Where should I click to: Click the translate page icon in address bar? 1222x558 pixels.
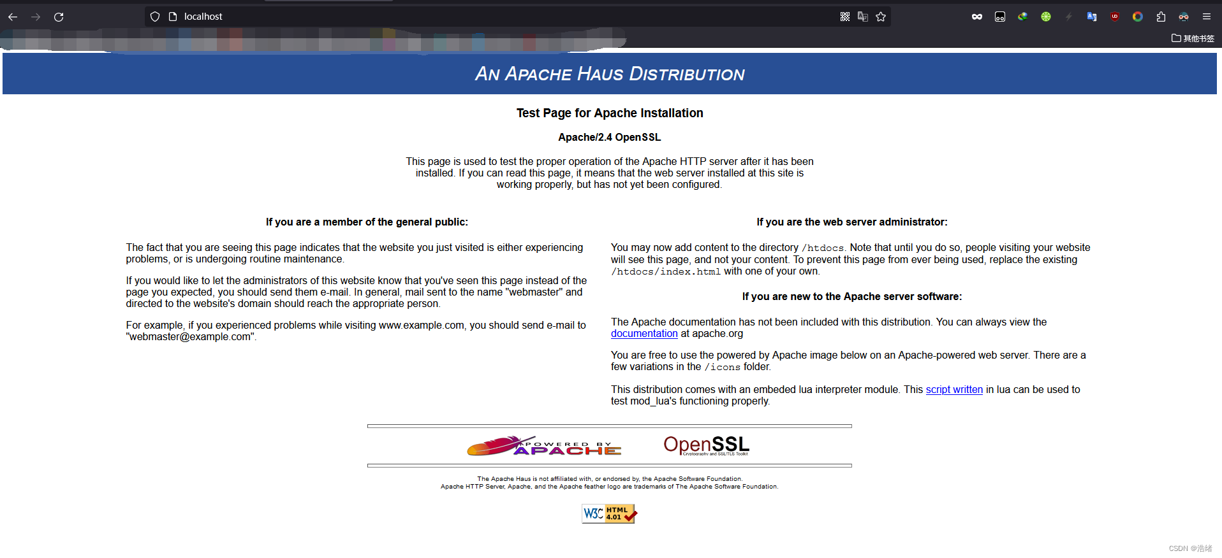pos(863,17)
